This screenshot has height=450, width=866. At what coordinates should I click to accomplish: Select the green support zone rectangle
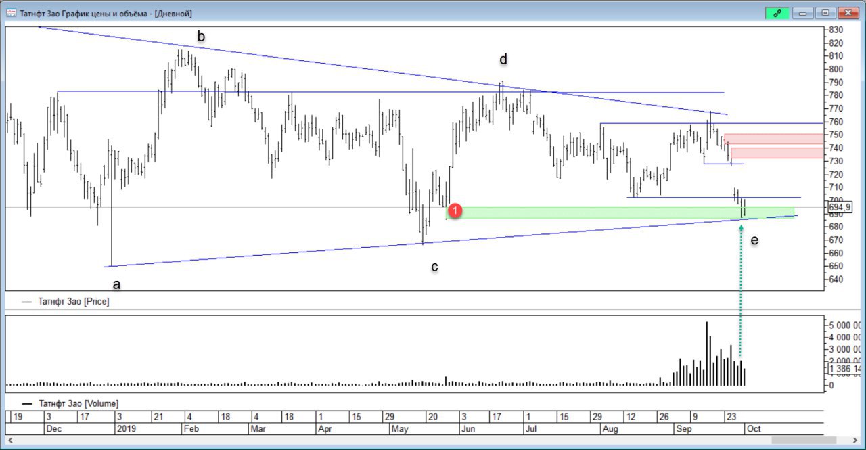click(x=620, y=212)
